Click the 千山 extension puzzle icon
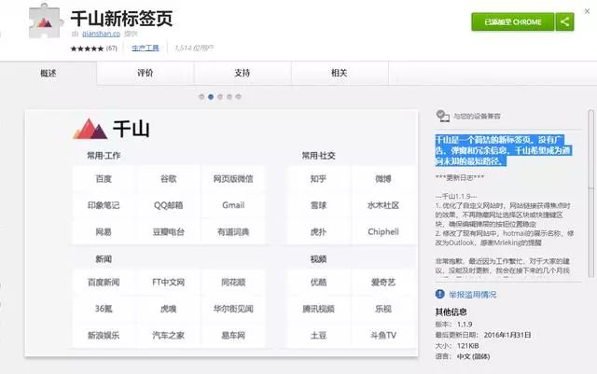 [42, 25]
